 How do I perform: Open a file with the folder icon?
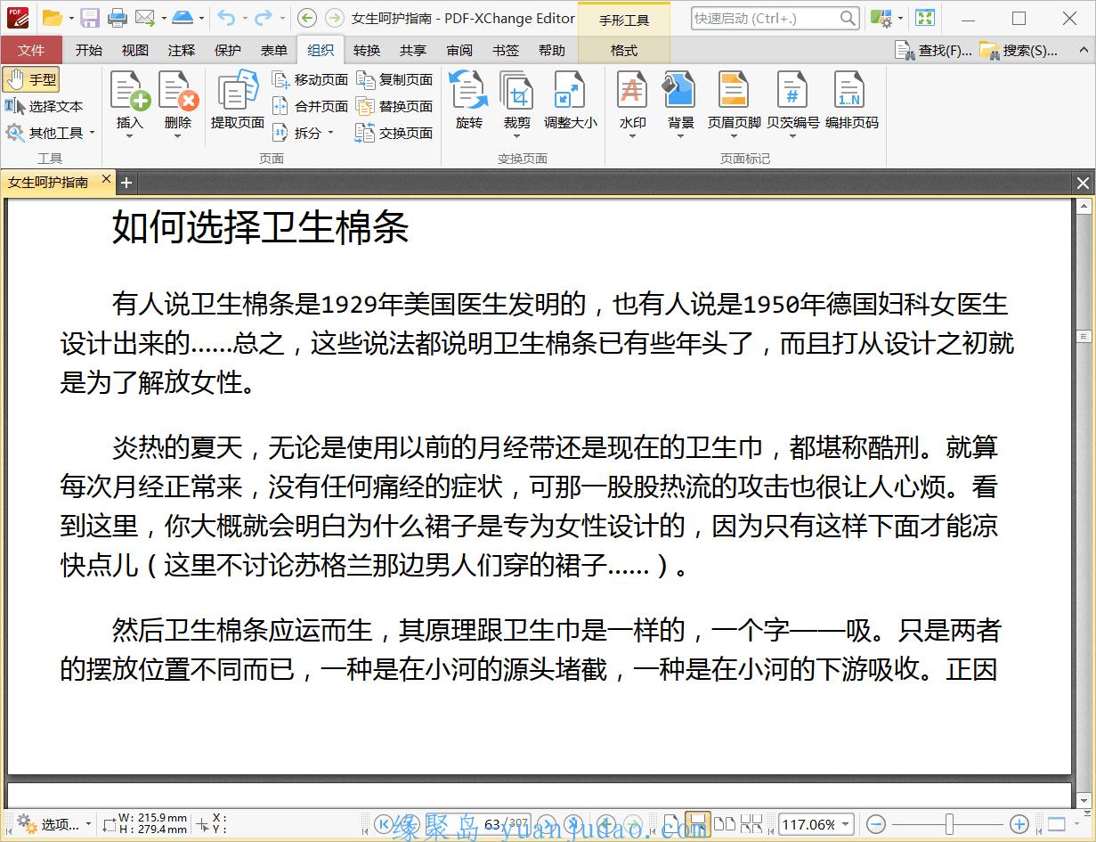coord(52,18)
